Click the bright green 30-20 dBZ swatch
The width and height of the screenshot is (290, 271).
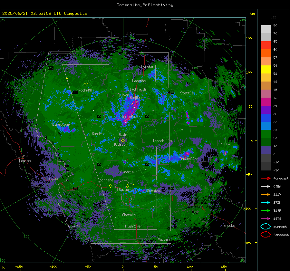(266, 134)
